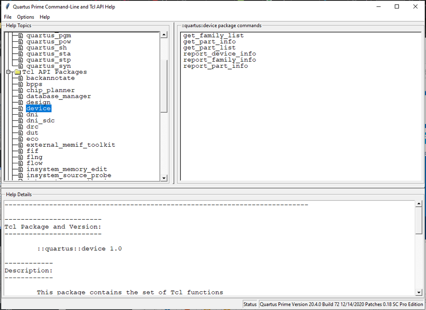Viewport: 426px width, 310px height.
Task: Click document icon next to quartus_sta
Action: (x=20, y=54)
